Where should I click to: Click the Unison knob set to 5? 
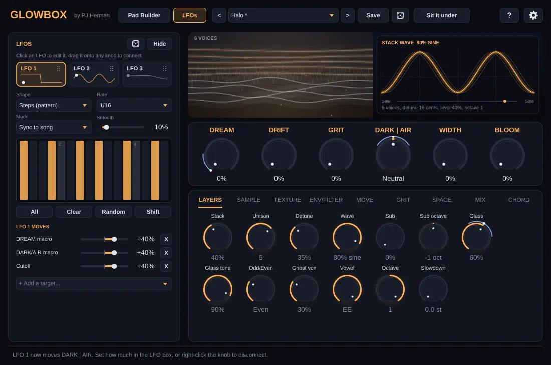[x=261, y=237]
